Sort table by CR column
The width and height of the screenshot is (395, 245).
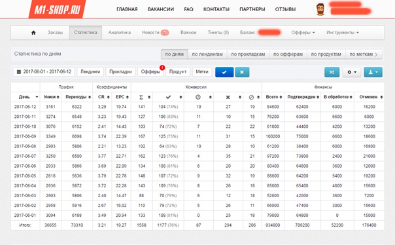pyautogui.click(x=102, y=97)
